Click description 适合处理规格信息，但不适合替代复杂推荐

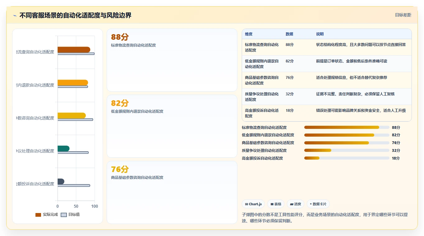(352, 77)
